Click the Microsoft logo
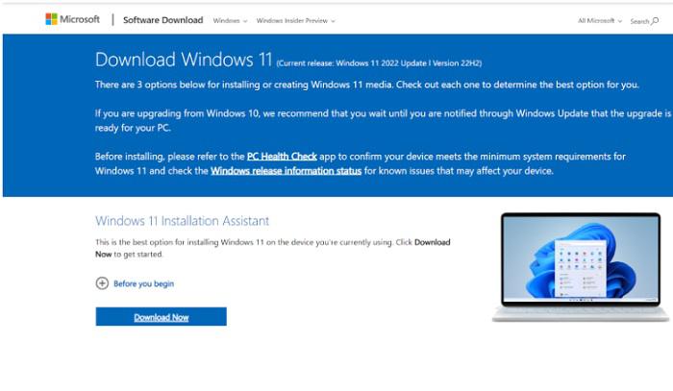Screen dimensions: 673x391 [x=72, y=19]
